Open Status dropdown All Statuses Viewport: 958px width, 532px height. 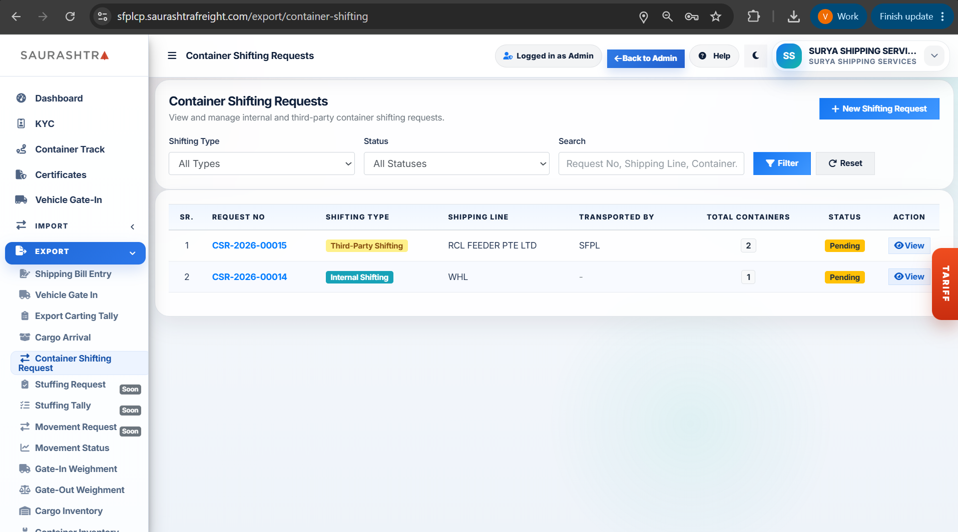pos(456,163)
